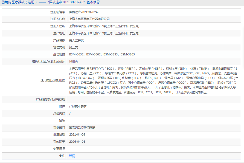
Task: Open the 详情 details link
Action: tap(72, 156)
